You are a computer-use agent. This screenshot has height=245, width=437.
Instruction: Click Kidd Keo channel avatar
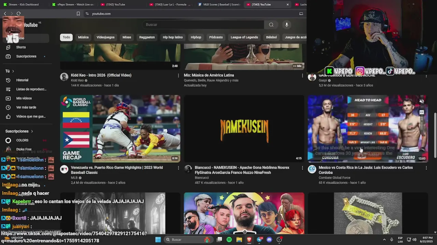64,77
